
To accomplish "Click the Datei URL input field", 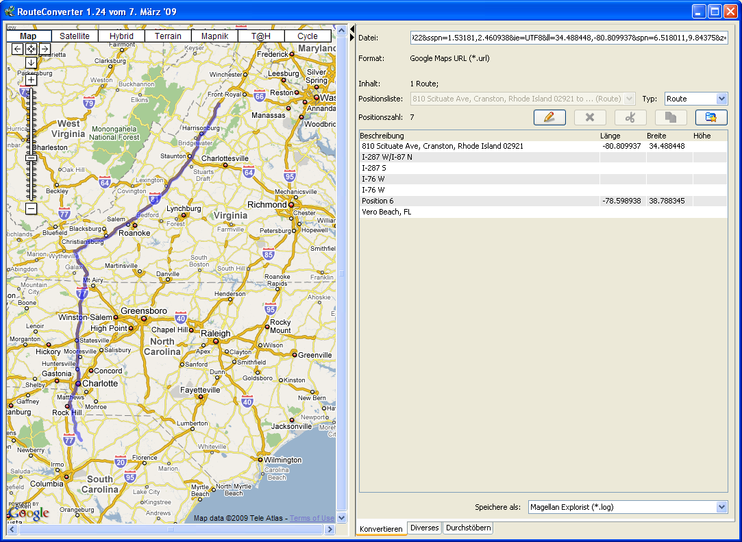I will (568, 38).
